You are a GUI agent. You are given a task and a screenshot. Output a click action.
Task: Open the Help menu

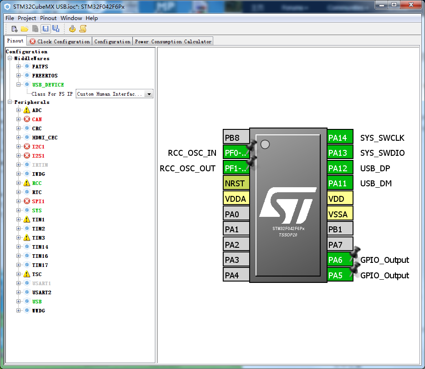92,18
